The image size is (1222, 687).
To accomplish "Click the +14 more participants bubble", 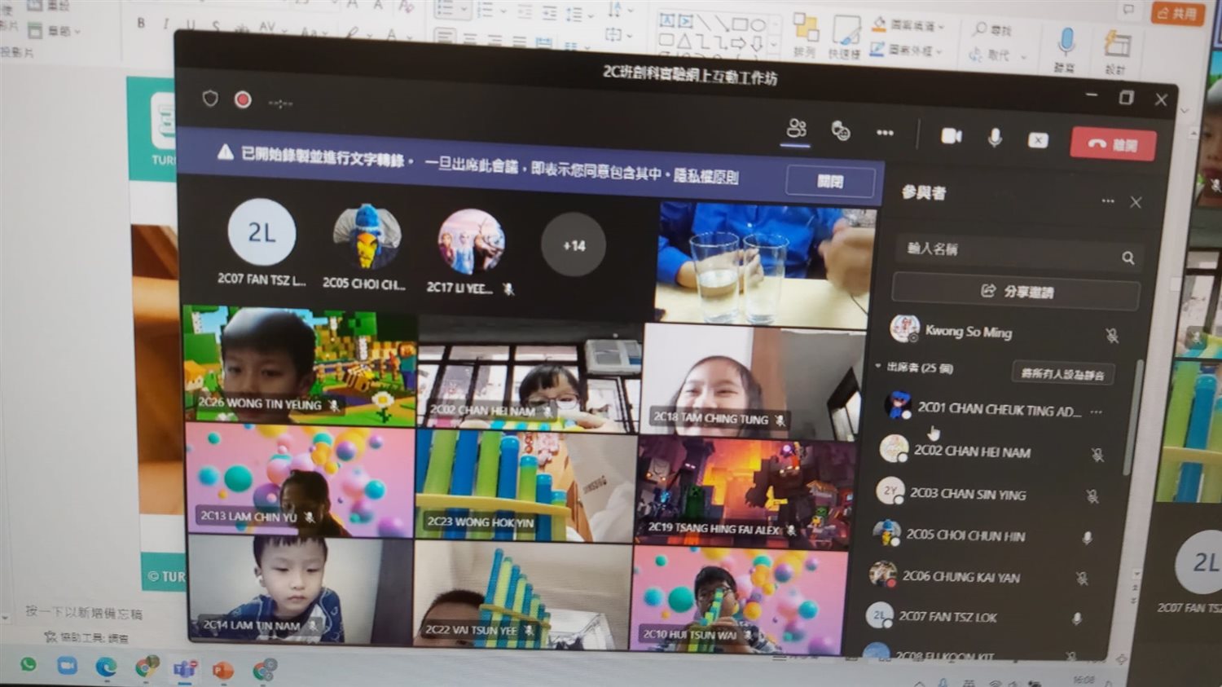I will [574, 245].
